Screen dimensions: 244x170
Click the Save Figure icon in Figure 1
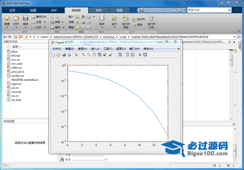point(64,55)
